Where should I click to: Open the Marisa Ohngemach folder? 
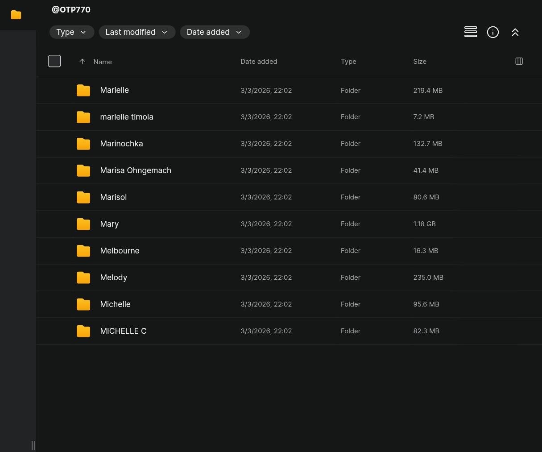(x=136, y=170)
